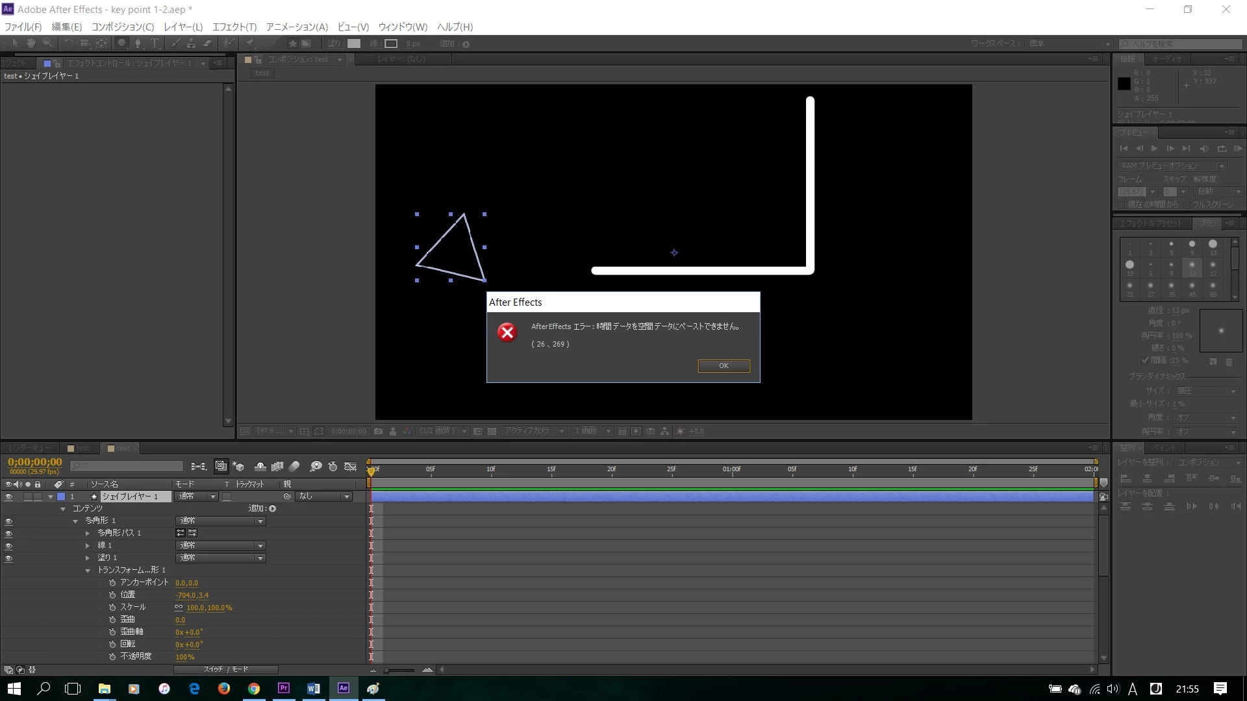Image resolution: width=1247 pixels, height=701 pixels.
Task: Enable Motion Blur switch in timeline header
Action: [x=294, y=467]
